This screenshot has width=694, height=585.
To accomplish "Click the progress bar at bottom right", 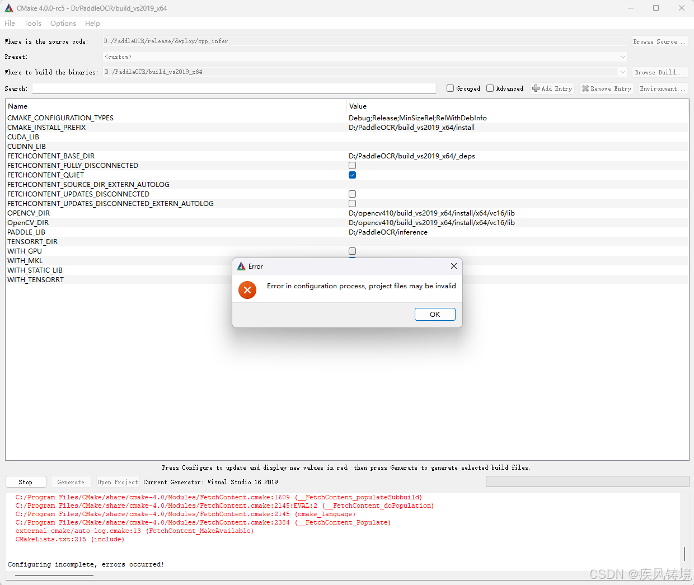I will [588, 482].
